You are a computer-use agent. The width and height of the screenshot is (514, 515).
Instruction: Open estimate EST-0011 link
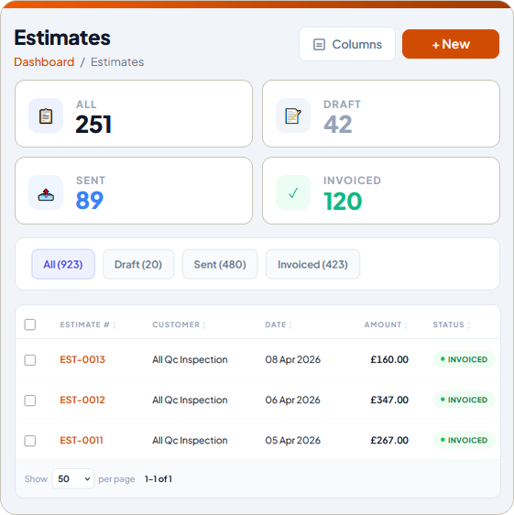(x=82, y=441)
